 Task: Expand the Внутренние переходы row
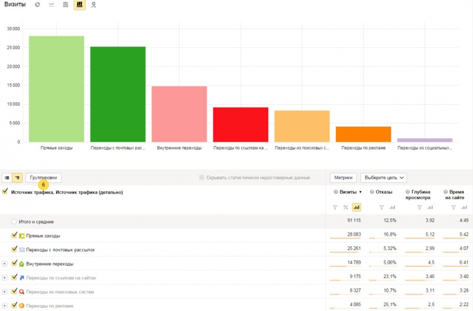[x=5, y=264]
